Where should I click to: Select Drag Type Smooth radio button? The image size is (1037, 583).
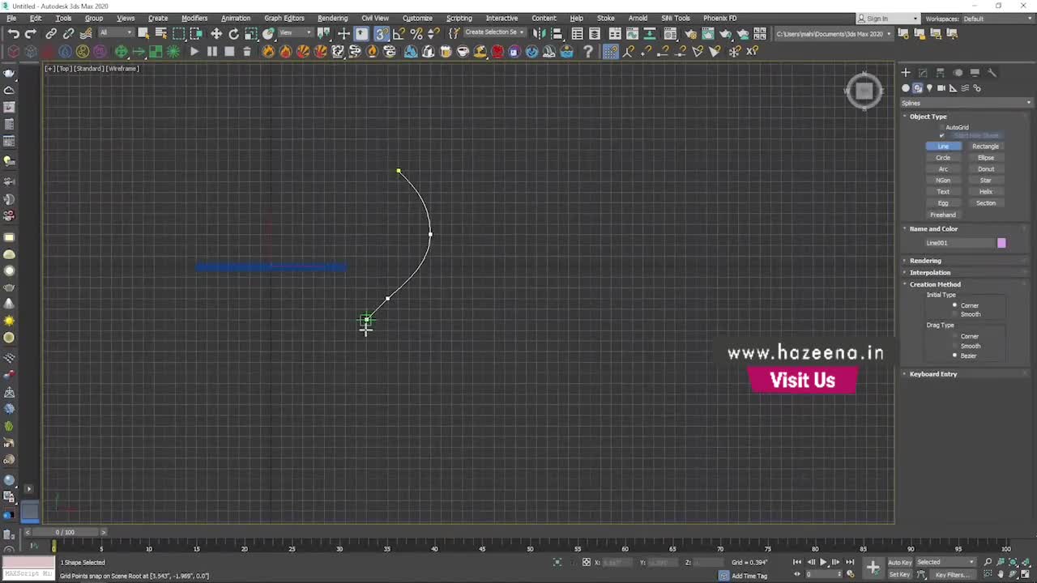[954, 346]
